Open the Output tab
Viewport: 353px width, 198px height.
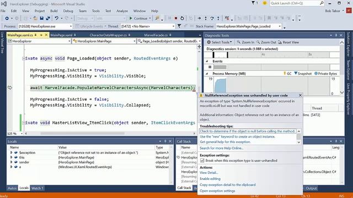point(311,188)
